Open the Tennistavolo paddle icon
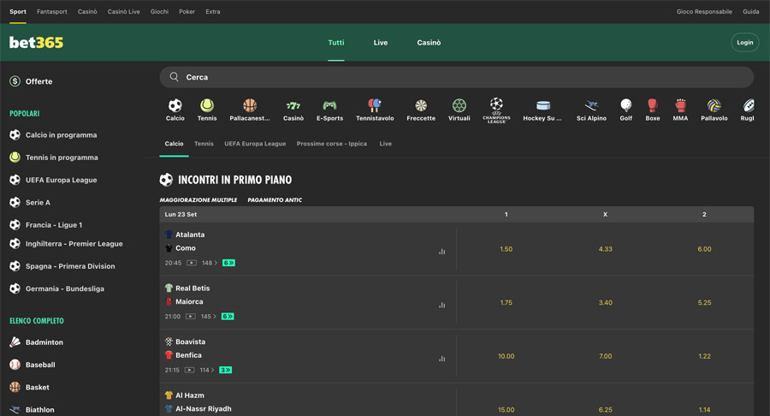 (375, 105)
